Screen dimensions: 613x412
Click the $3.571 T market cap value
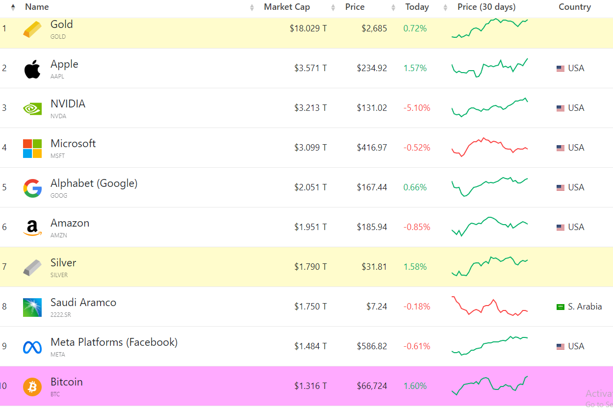tap(310, 68)
